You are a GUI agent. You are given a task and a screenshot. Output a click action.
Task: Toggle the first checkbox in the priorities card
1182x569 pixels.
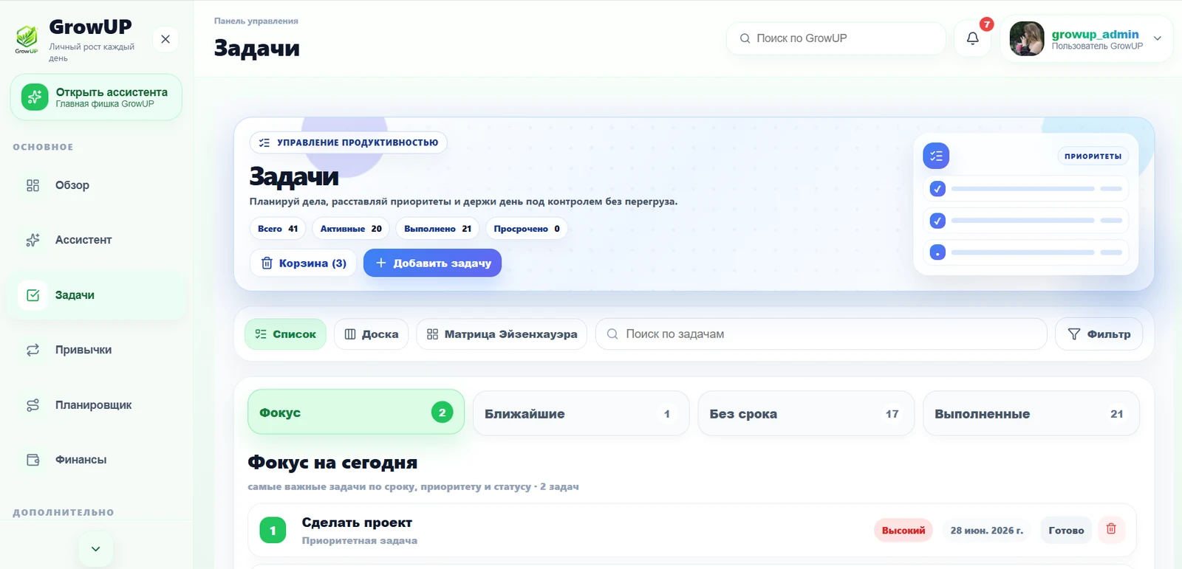[937, 189]
